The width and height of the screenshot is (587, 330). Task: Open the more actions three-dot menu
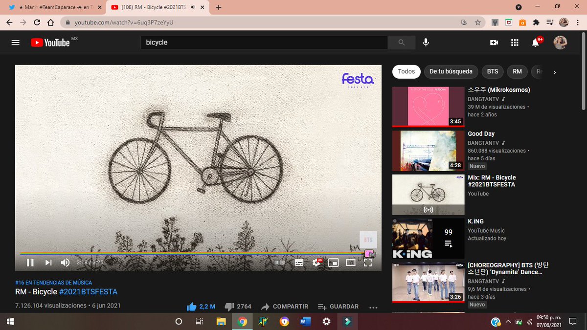pyautogui.click(x=373, y=307)
